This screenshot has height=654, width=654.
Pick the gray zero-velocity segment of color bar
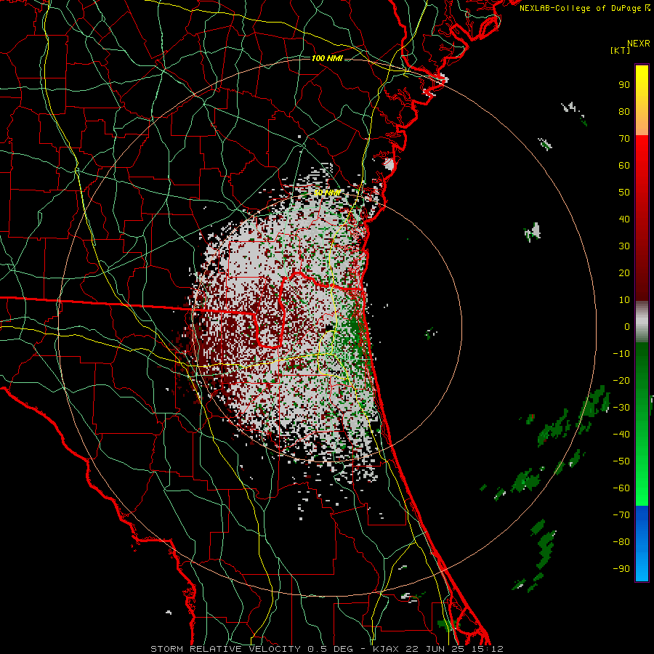point(642,322)
